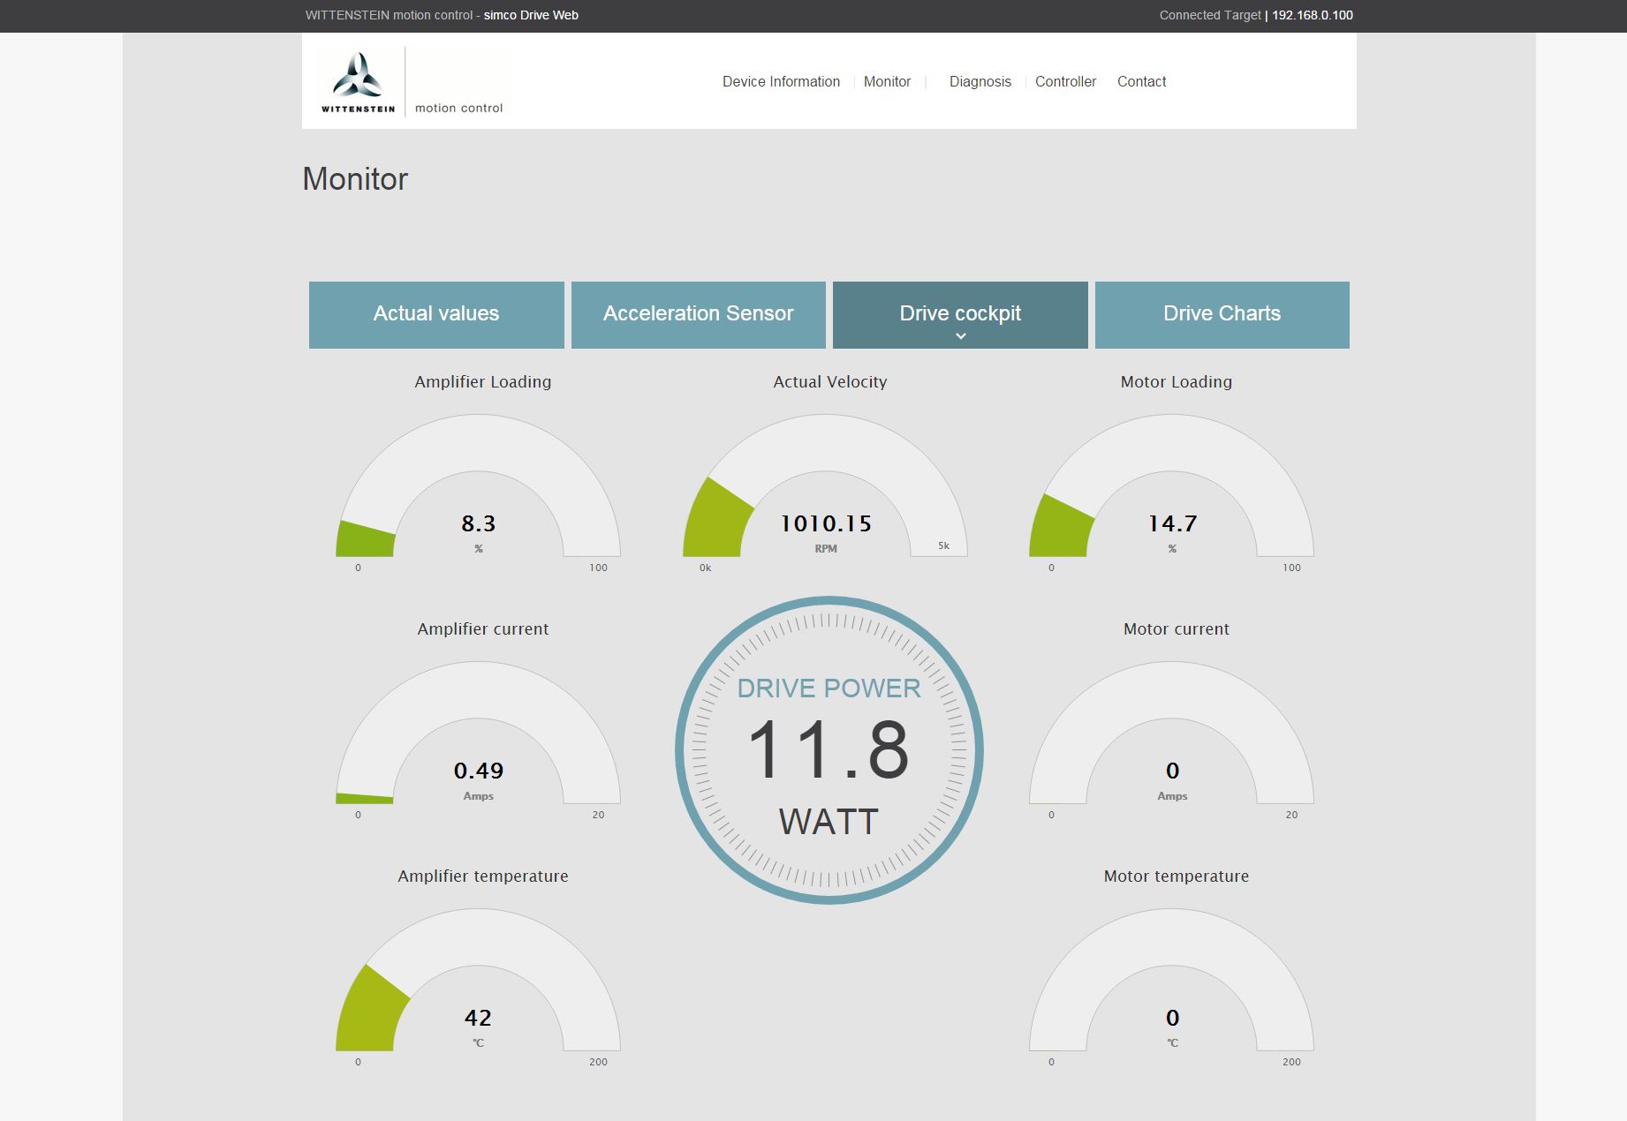Click the Motor current gauge

click(1171, 741)
